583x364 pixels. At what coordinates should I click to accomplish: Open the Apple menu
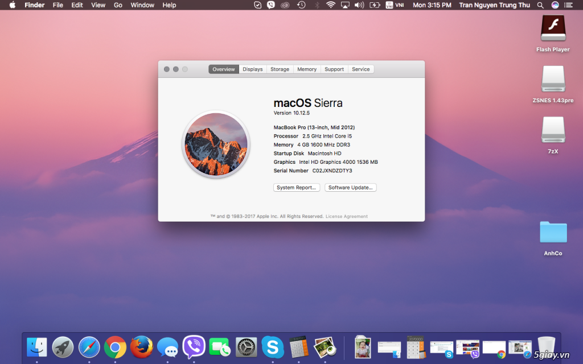pyautogui.click(x=13, y=5)
